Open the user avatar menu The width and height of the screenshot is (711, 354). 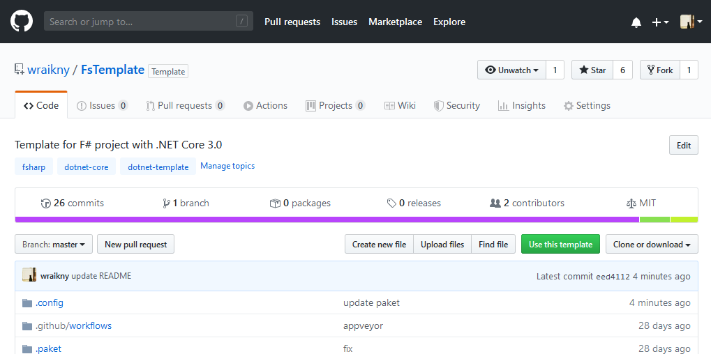[x=691, y=22]
